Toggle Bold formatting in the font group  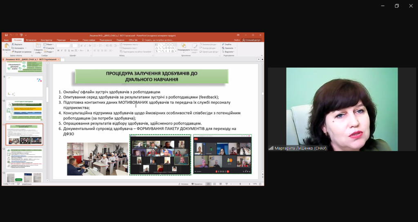59,50
